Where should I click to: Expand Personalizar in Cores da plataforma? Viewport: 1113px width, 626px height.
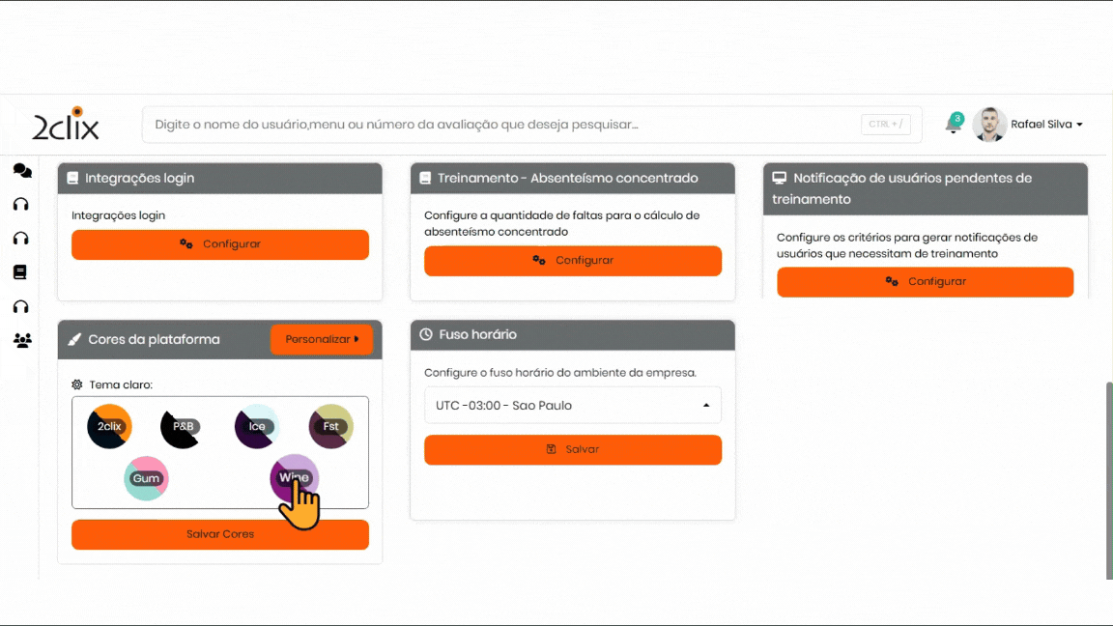point(322,339)
